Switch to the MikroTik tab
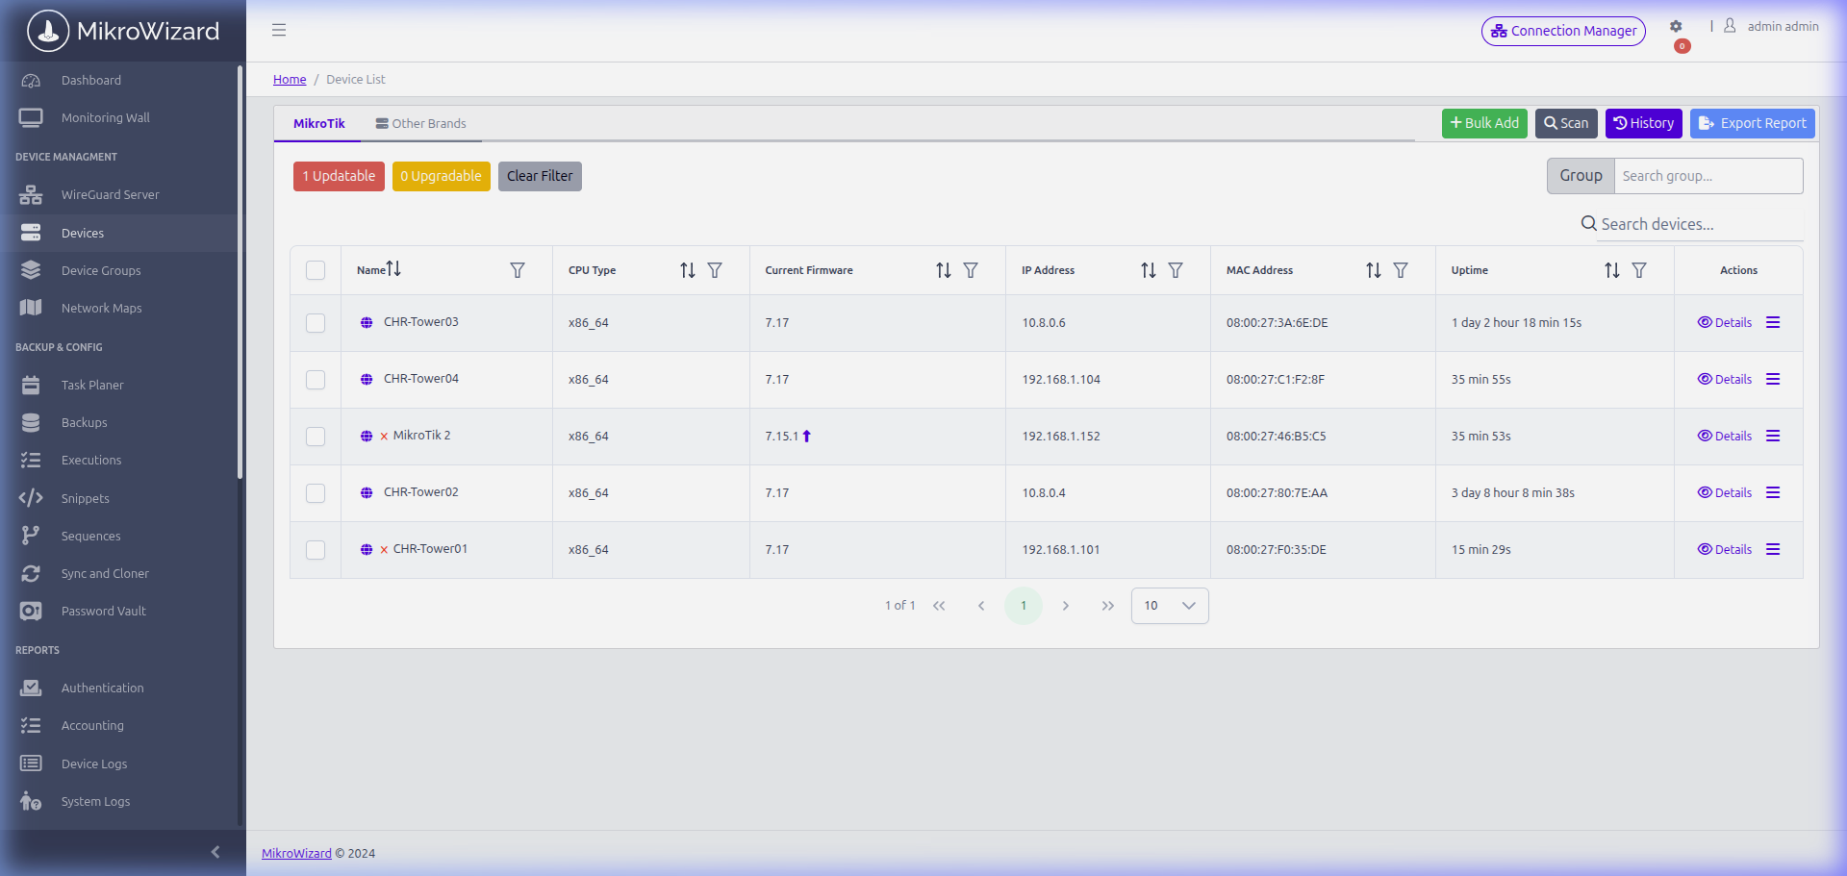The width and height of the screenshot is (1847, 876). click(x=319, y=123)
